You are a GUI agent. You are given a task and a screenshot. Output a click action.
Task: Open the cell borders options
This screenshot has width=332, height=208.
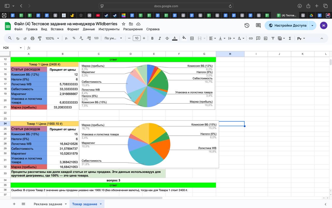(192, 38)
